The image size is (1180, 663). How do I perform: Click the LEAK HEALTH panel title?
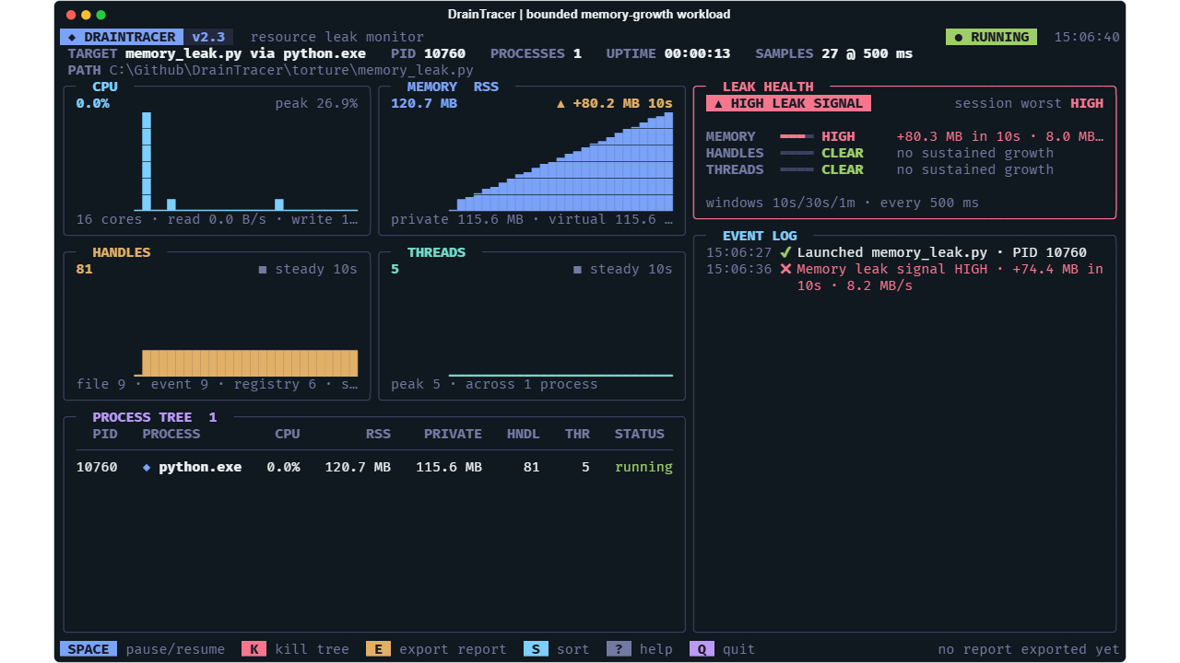coord(768,87)
